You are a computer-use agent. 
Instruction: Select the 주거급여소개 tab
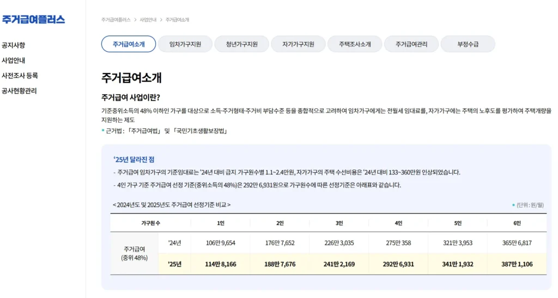point(129,44)
